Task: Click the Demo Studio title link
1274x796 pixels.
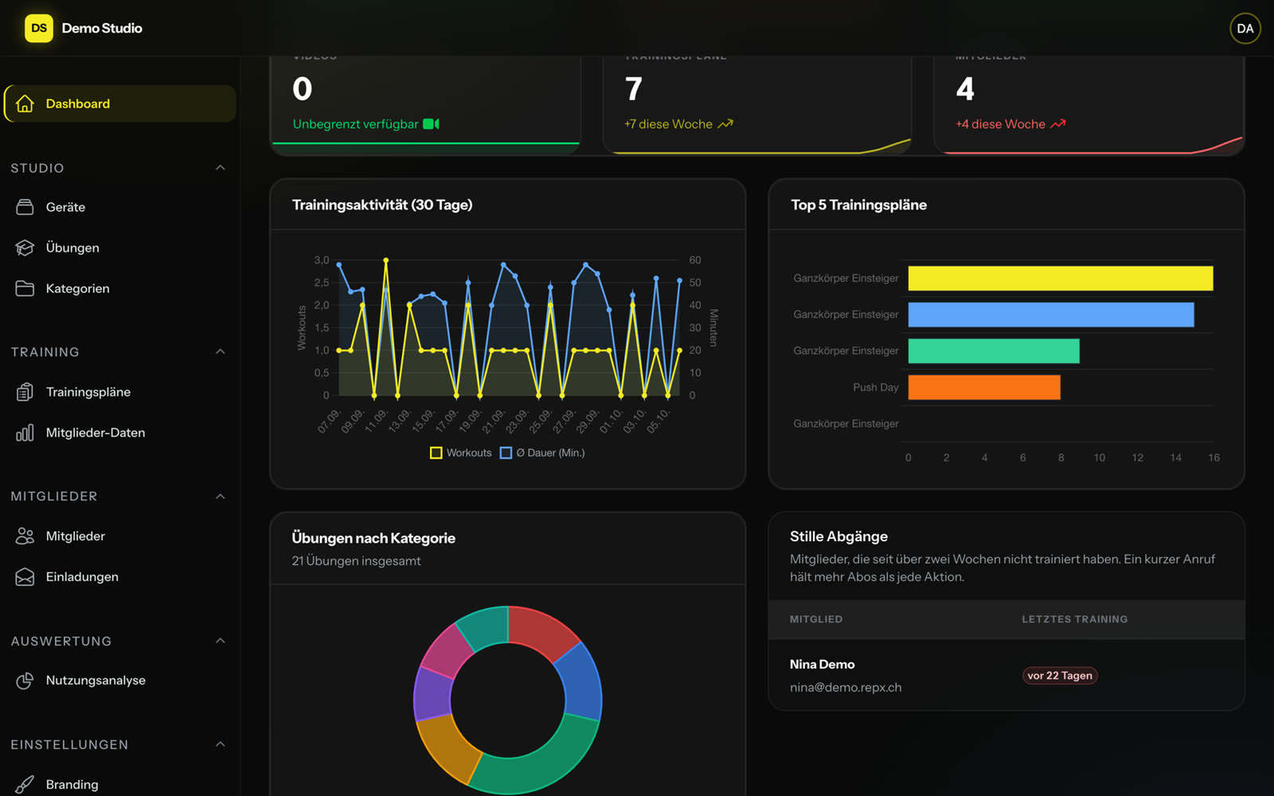Action: pos(102,28)
